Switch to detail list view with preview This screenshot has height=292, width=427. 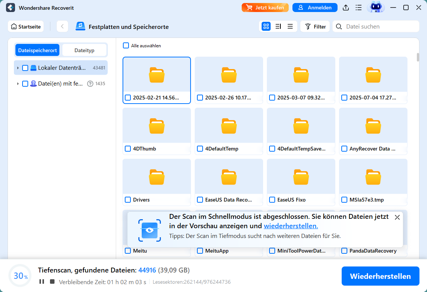pyautogui.click(x=278, y=26)
